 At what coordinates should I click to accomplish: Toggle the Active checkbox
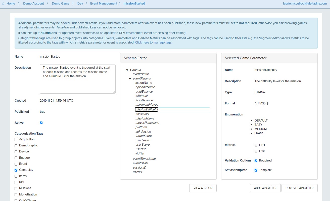click(41, 123)
